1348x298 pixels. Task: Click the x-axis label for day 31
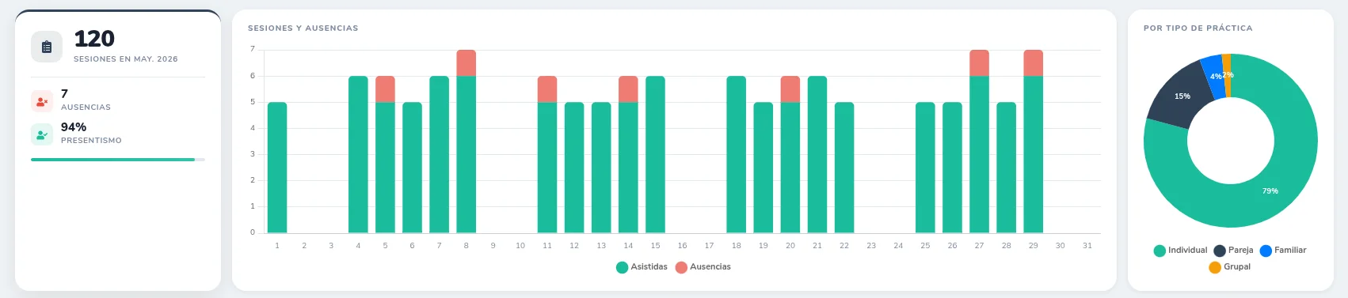click(1087, 246)
